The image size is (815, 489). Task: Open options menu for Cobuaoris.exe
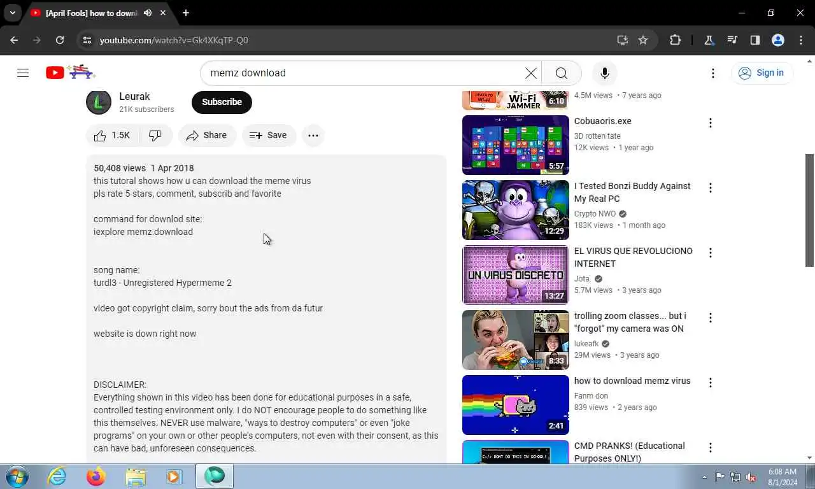pos(711,123)
